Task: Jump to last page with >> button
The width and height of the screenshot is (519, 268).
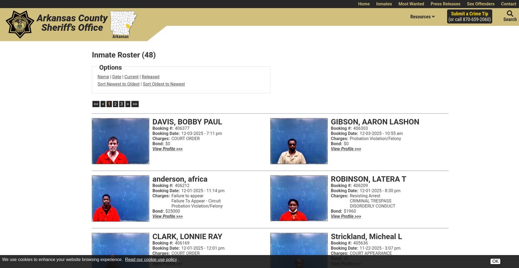Action: coord(135,104)
